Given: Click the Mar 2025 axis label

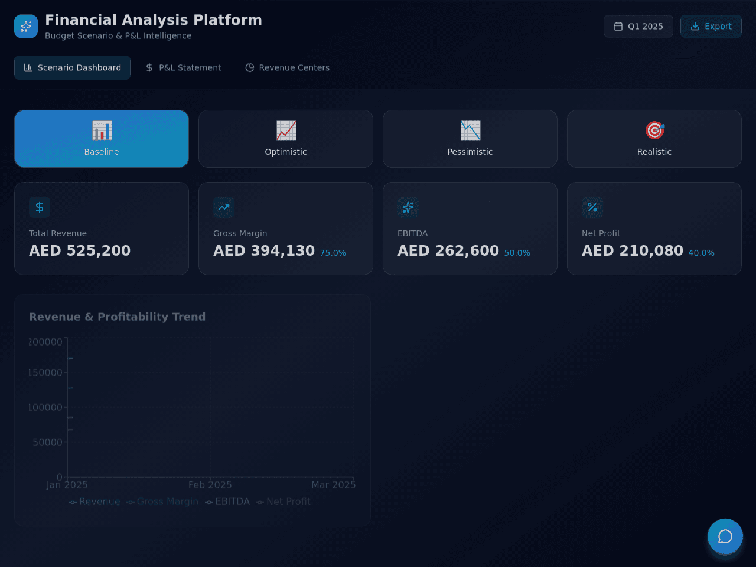Looking at the screenshot, I should click(334, 485).
